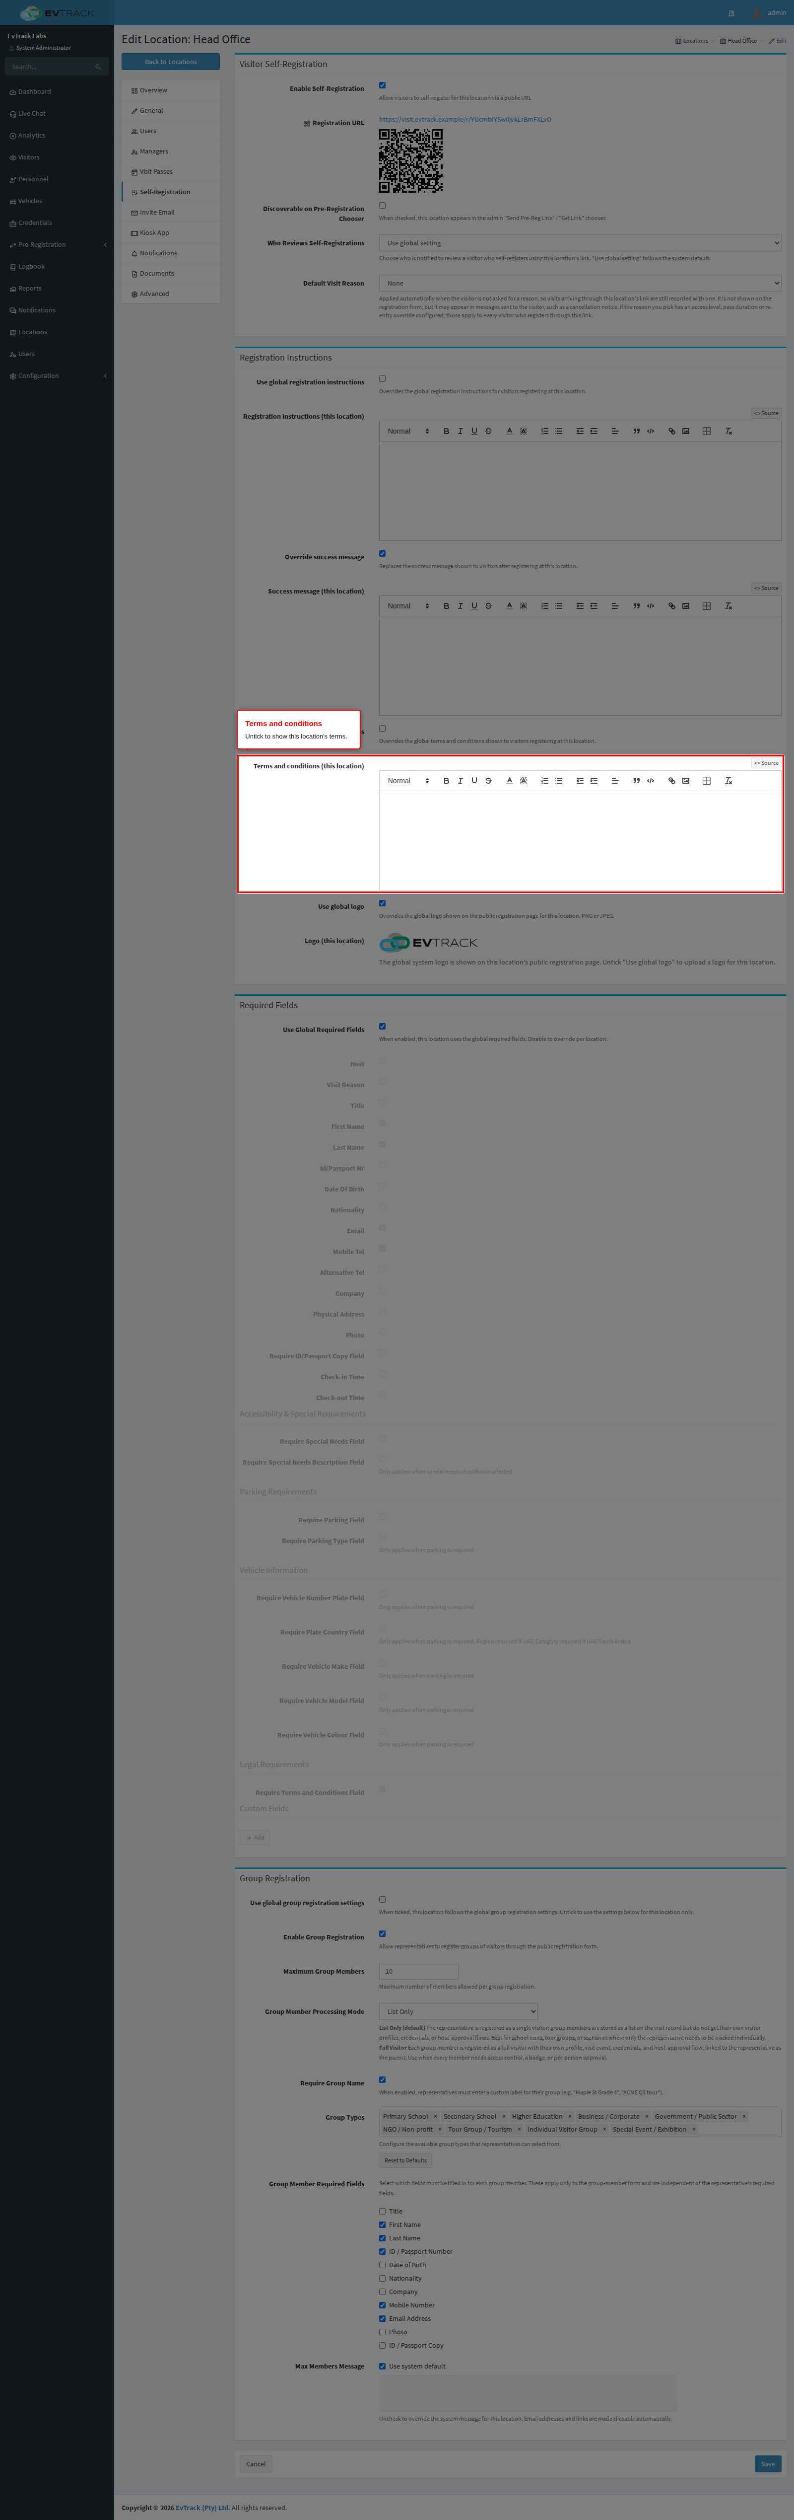Viewport: 794px width, 2520px height.
Task: Open Normal style dropdown in Registration Instructions editor
Action: tap(408, 431)
